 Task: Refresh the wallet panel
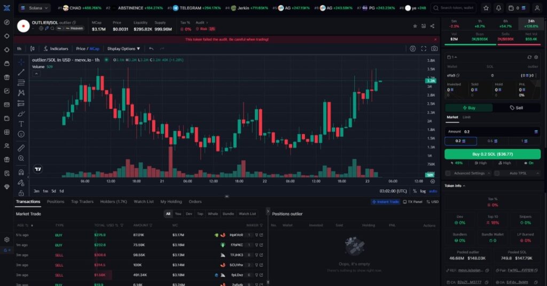tap(529, 57)
